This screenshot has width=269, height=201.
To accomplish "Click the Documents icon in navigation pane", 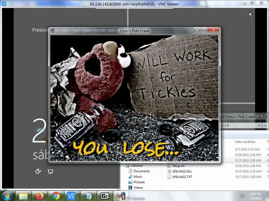I will click(x=130, y=171).
